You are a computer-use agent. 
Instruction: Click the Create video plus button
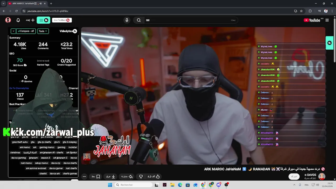tap(30, 20)
